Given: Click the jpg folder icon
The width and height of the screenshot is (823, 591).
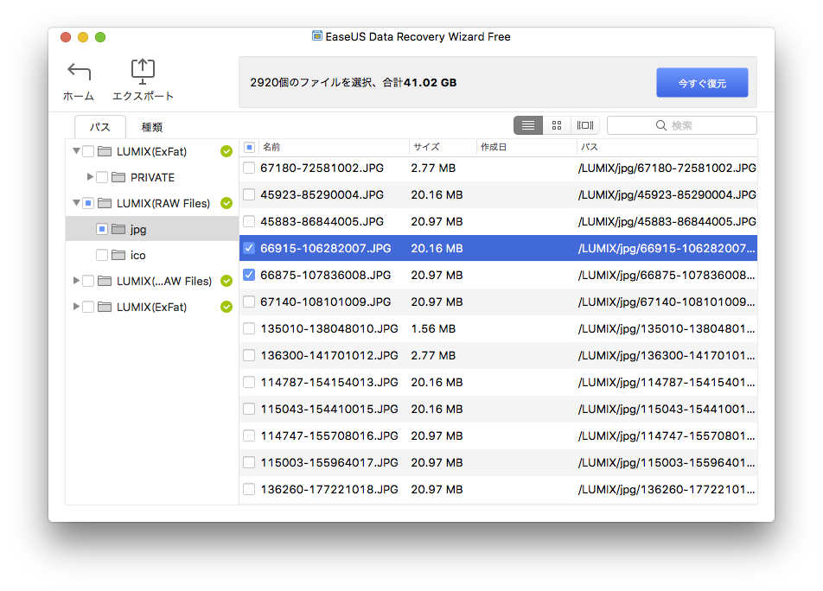Looking at the screenshot, I should tap(118, 229).
